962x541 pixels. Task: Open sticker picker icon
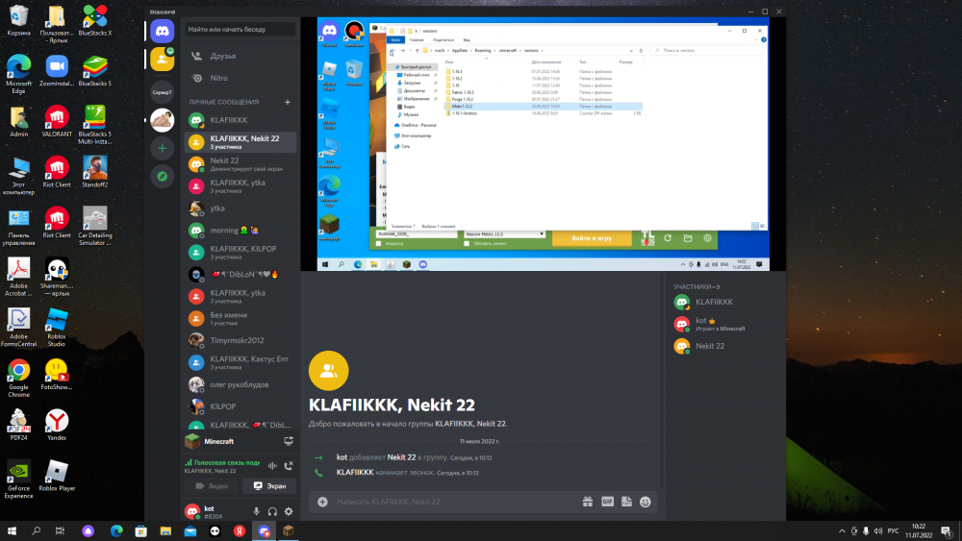coord(626,502)
